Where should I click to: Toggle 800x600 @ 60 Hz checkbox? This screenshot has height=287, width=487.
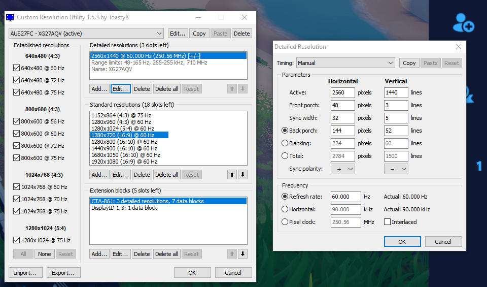click(x=16, y=134)
